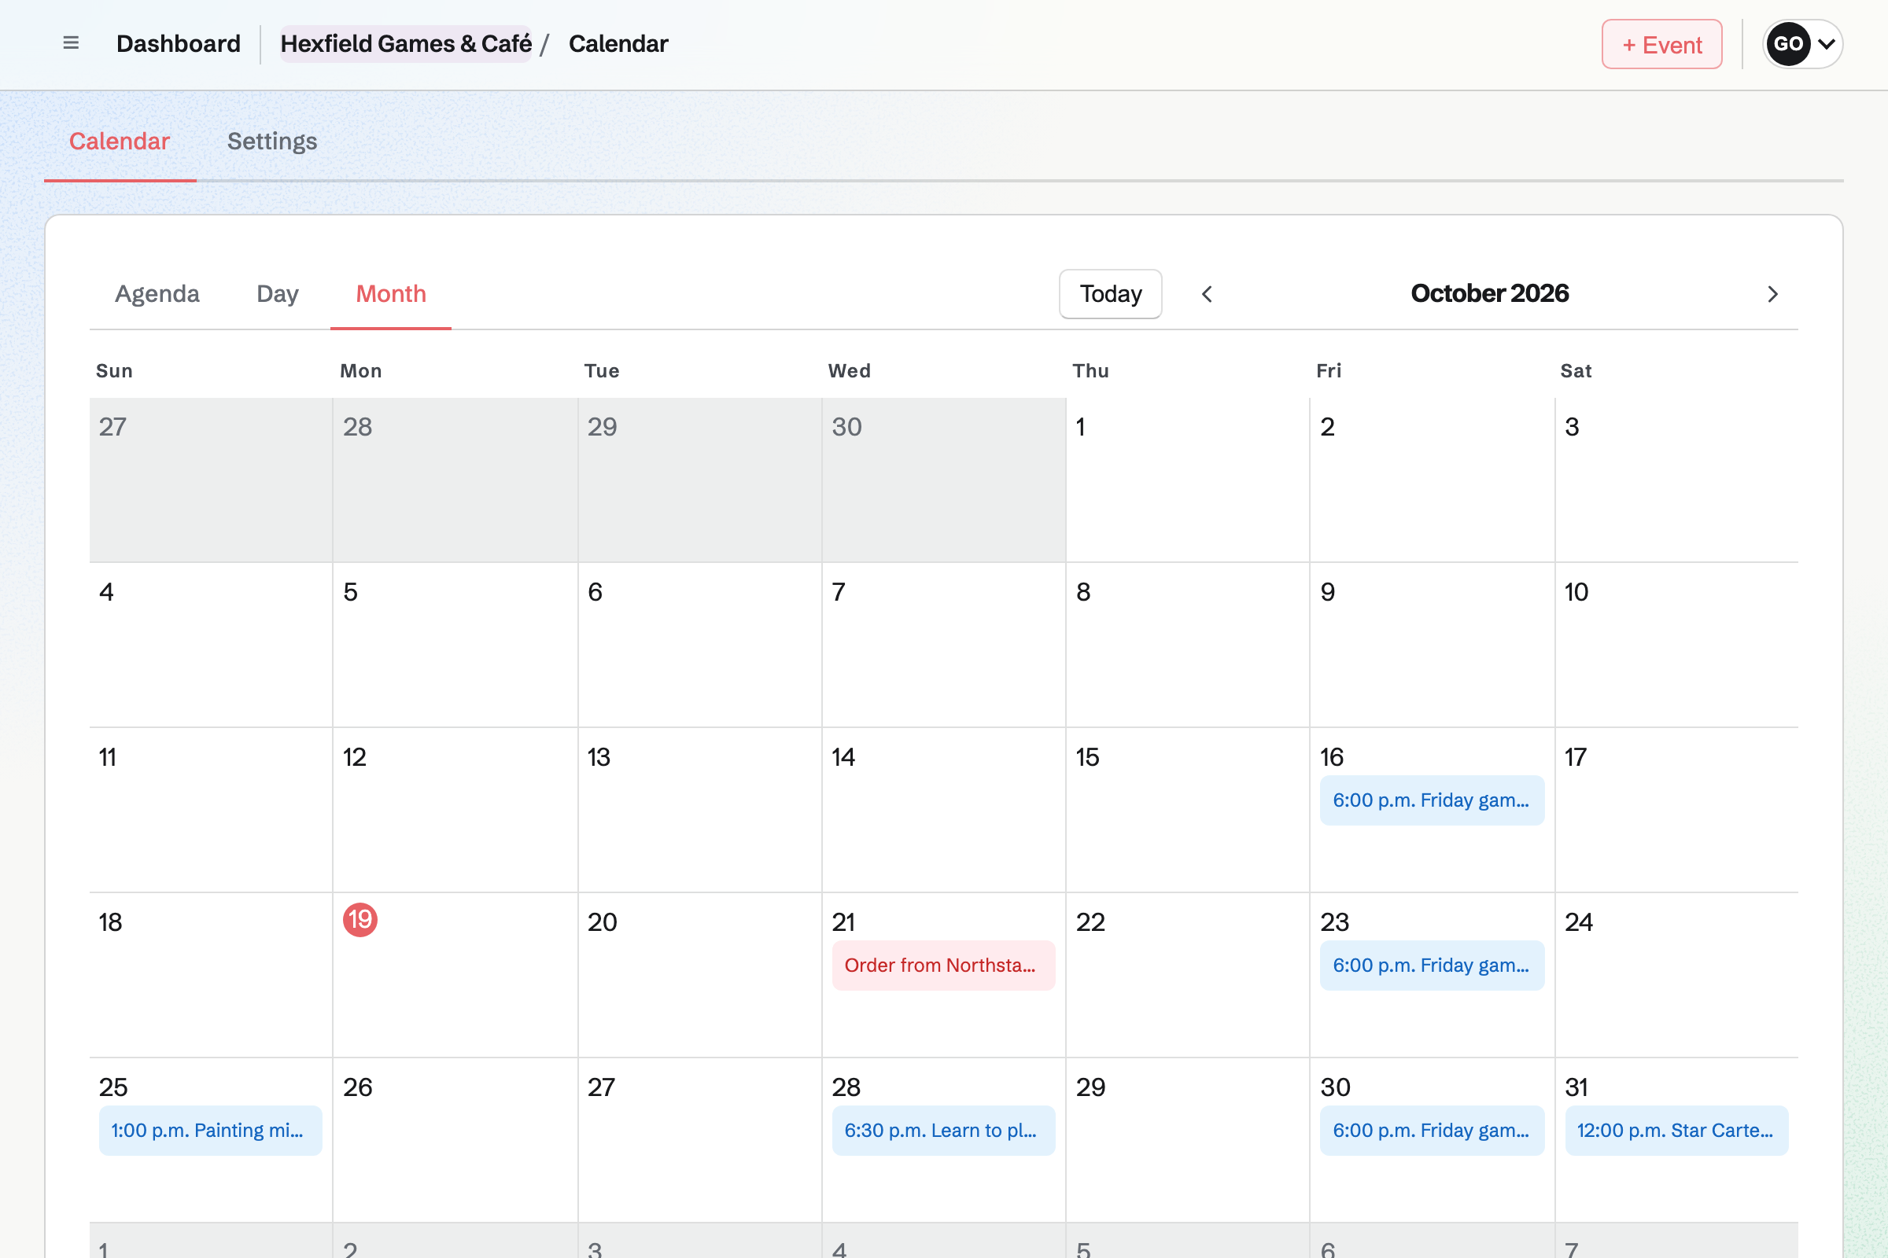Select day cell October 3
Image resolution: width=1888 pixels, height=1258 pixels.
coord(1677,480)
